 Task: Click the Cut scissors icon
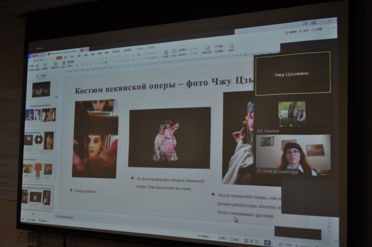(30, 66)
